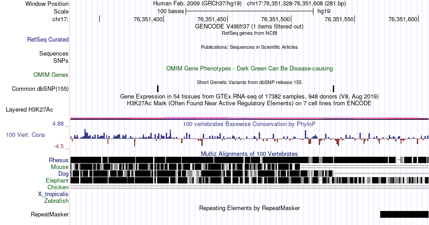Image resolution: width=429 pixels, height=225 pixels.
Task: Click the chr17:76,351,328-76,351,608 position text
Action: pos(296,4)
